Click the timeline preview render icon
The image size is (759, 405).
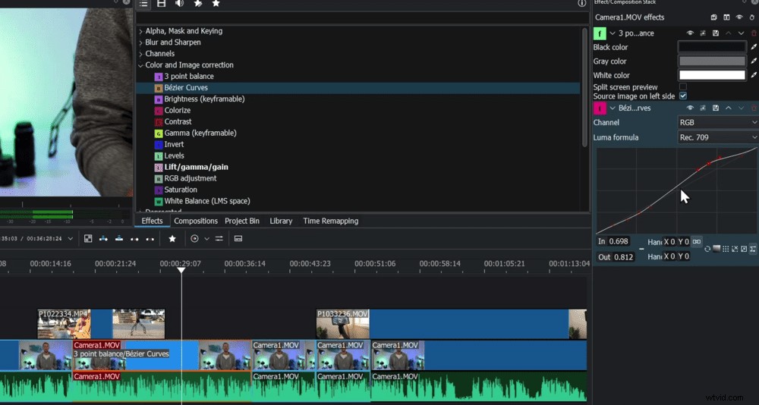pyautogui.click(x=194, y=239)
